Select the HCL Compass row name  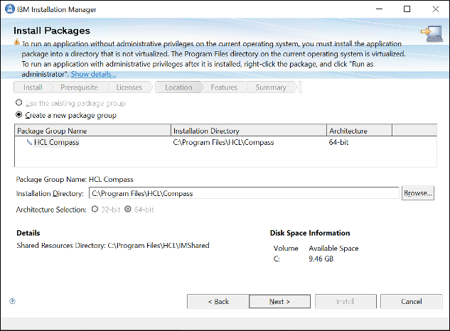pos(57,142)
